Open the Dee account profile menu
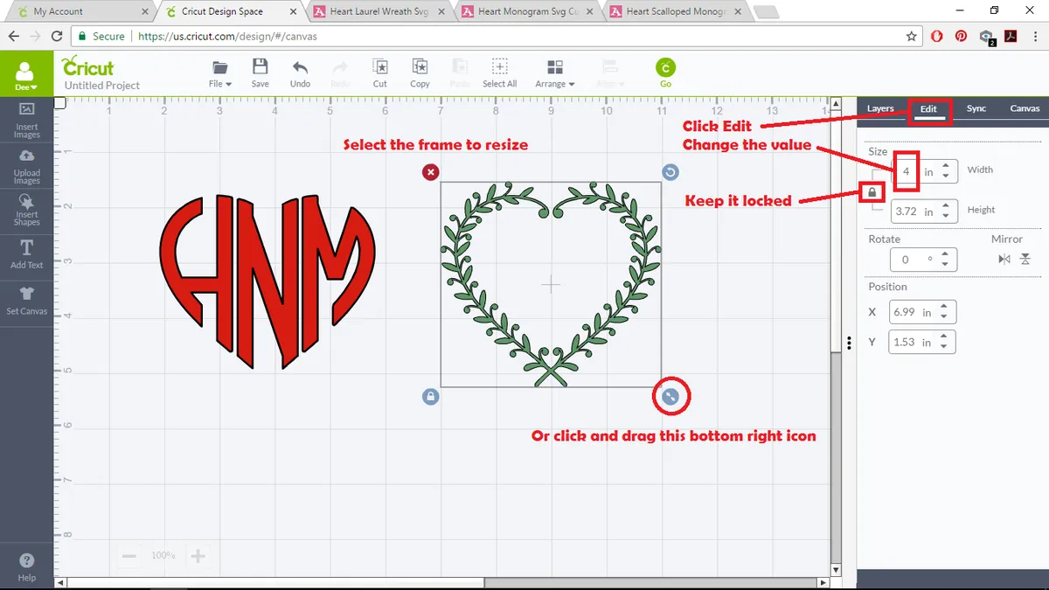The image size is (1049, 590). coord(25,75)
